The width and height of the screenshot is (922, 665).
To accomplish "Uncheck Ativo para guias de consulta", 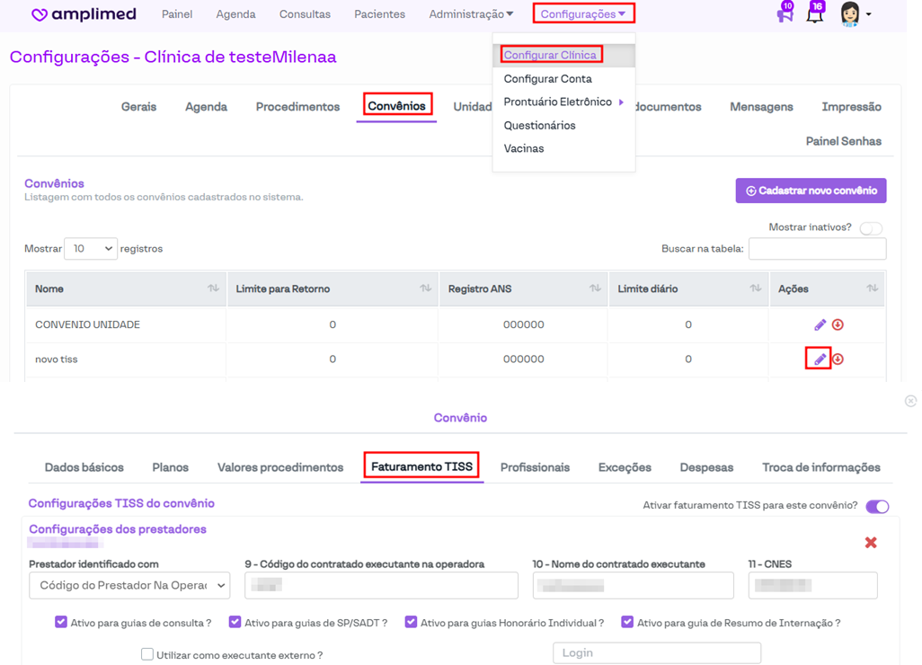I will [61, 622].
